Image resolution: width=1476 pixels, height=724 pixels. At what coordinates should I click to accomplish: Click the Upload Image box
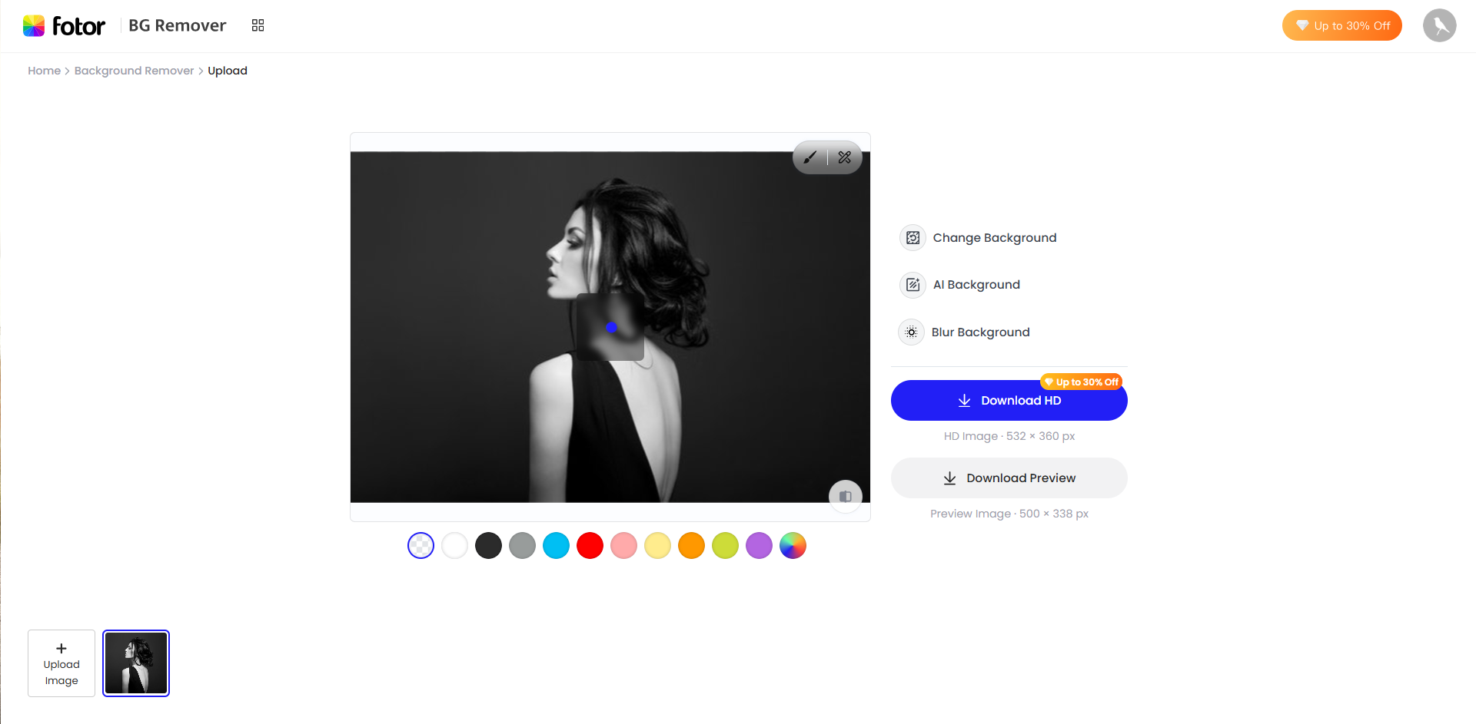click(x=61, y=663)
